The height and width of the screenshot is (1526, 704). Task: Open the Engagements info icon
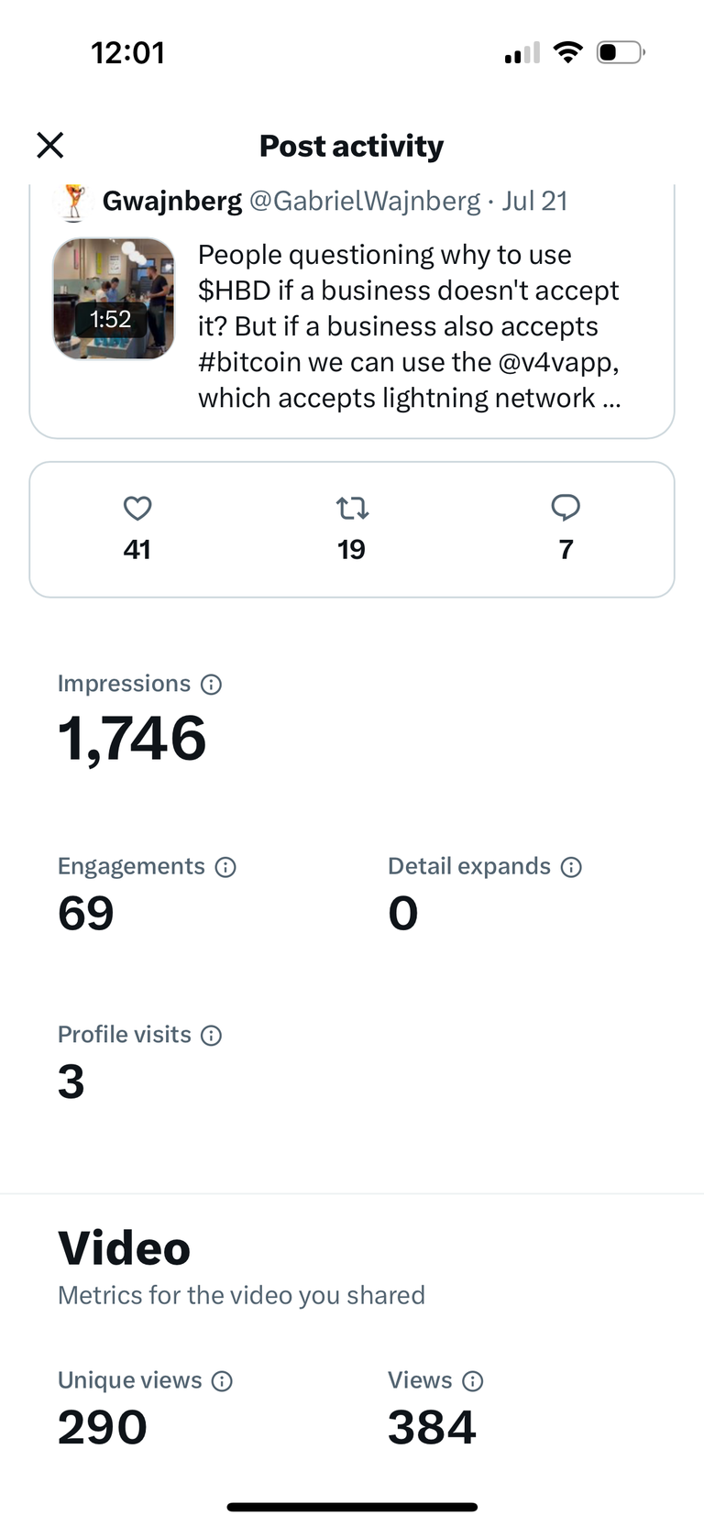point(225,867)
